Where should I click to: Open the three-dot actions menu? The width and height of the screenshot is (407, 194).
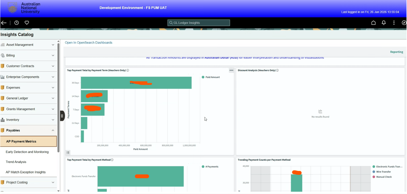394,23
